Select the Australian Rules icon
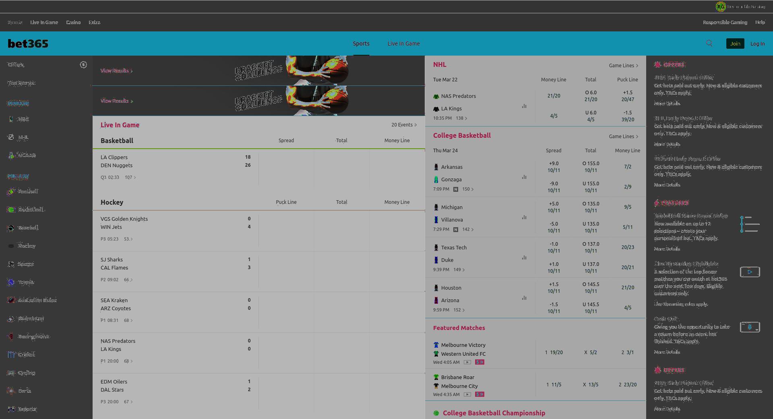 [x=11, y=300]
